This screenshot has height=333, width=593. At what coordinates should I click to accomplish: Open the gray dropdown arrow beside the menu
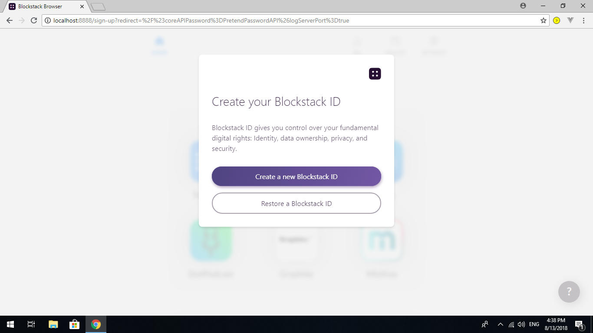(x=570, y=20)
